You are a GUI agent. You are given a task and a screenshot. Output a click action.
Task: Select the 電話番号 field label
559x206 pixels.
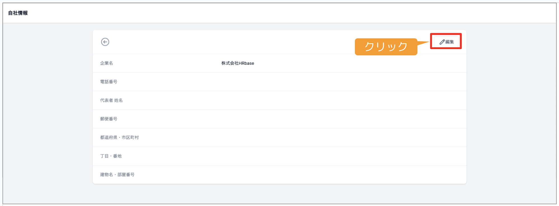click(x=109, y=82)
